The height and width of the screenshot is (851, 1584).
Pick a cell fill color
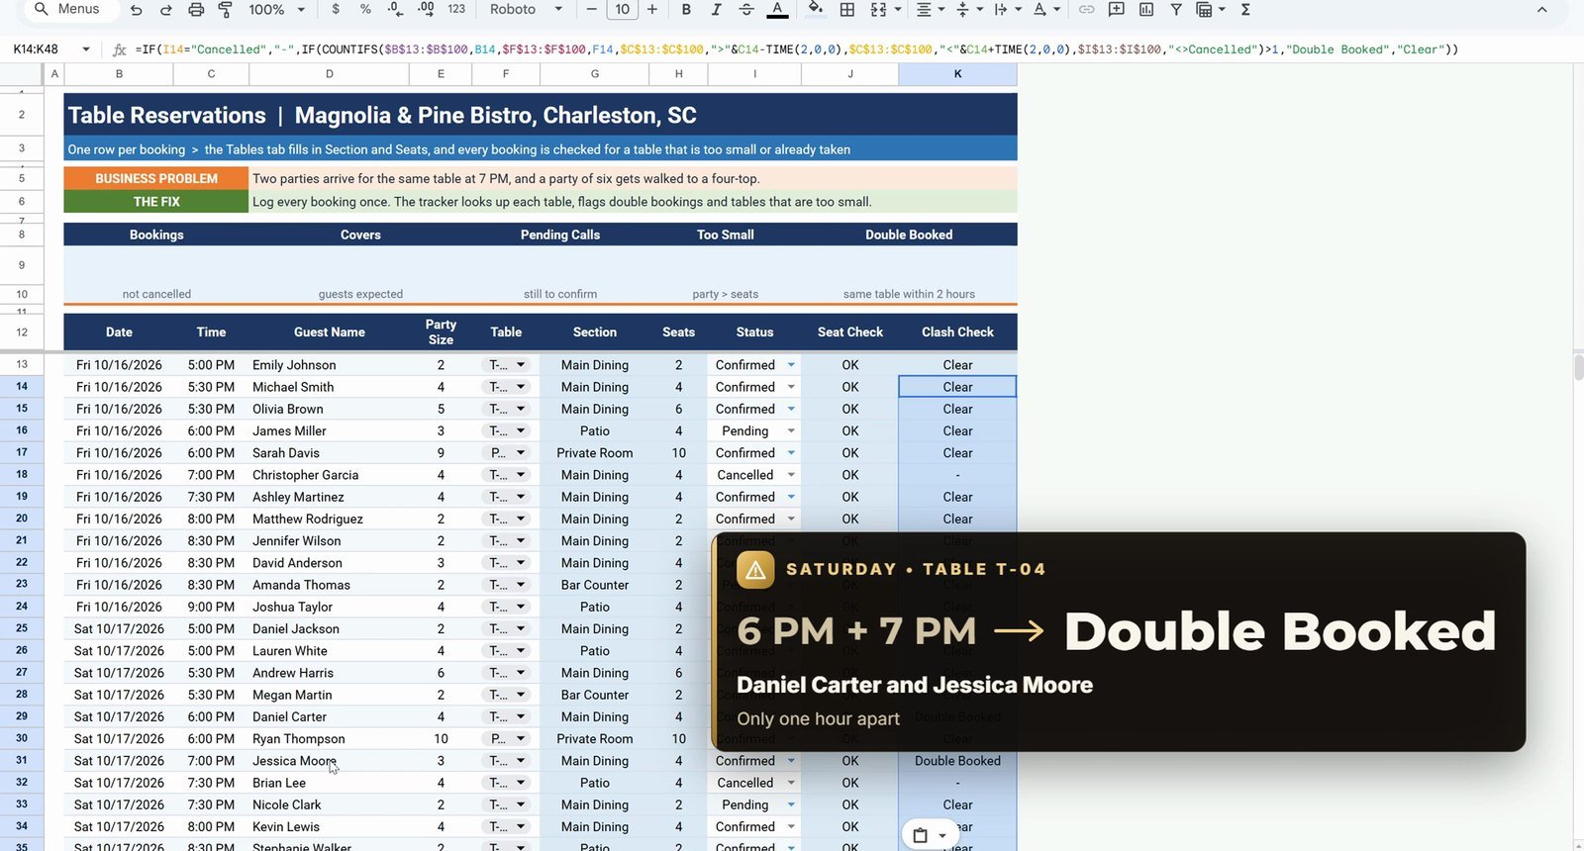(816, 10)
